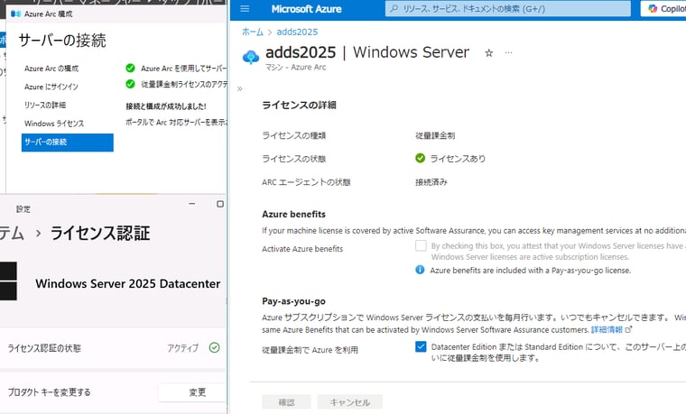Click the search magnifier icon in Azure header
The width and height of the screenshot is (686, 414).
[394, 8]
